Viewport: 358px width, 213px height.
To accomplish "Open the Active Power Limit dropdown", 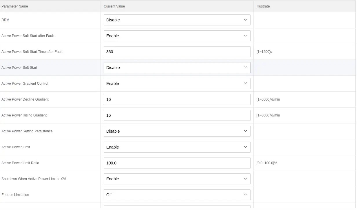I will tap(177, 147).
